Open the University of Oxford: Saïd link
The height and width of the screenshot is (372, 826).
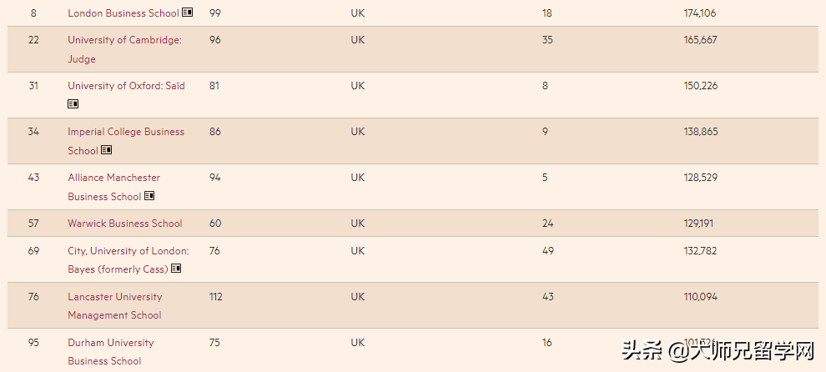[126, 86]
